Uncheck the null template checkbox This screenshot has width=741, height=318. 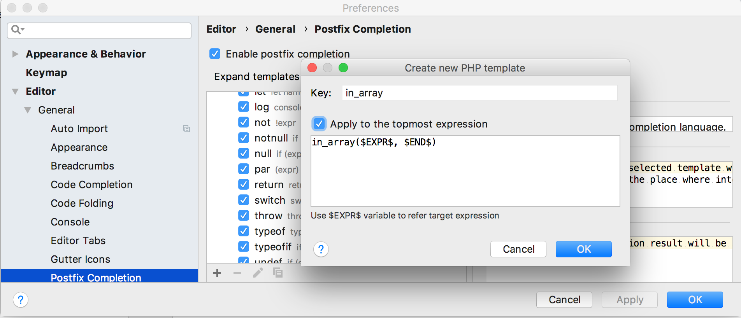click(244, 153)
